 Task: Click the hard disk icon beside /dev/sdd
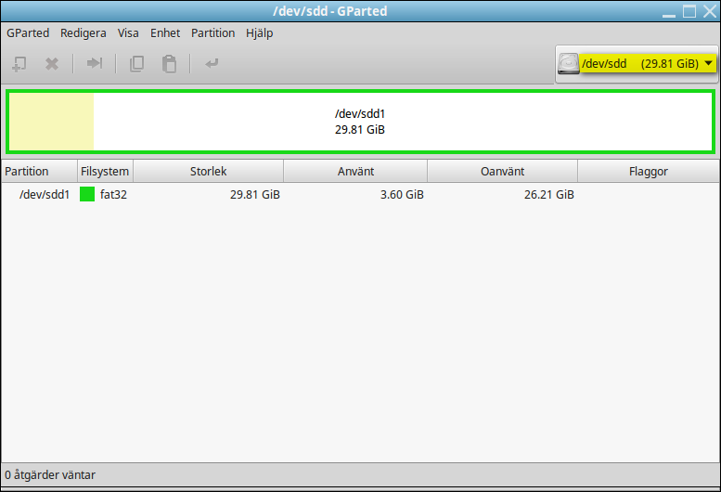568,63
